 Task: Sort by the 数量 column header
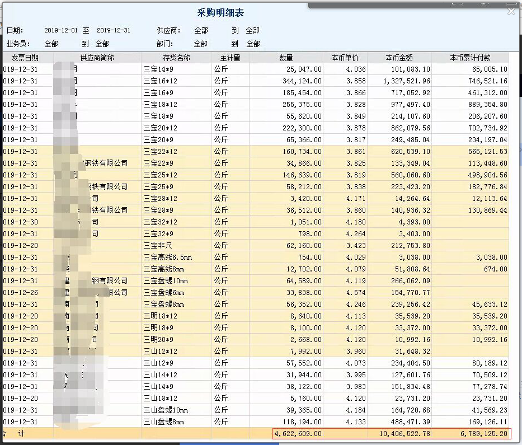click(286, 58)
